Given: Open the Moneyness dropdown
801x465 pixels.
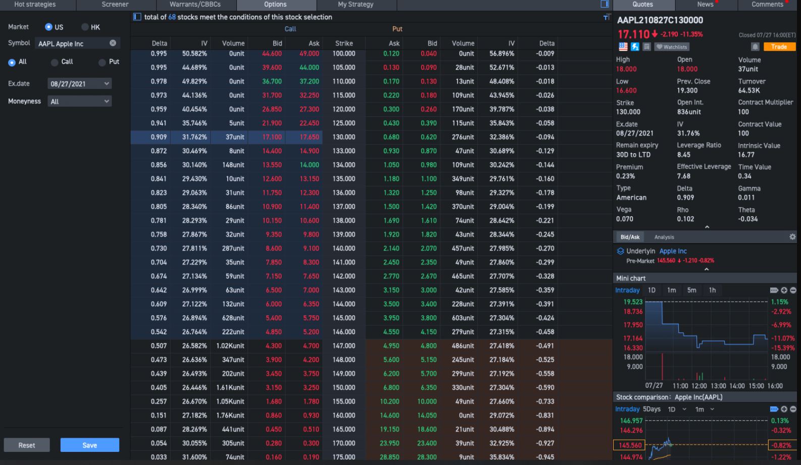Looking at the screenshot, I should tap(80, 102).
